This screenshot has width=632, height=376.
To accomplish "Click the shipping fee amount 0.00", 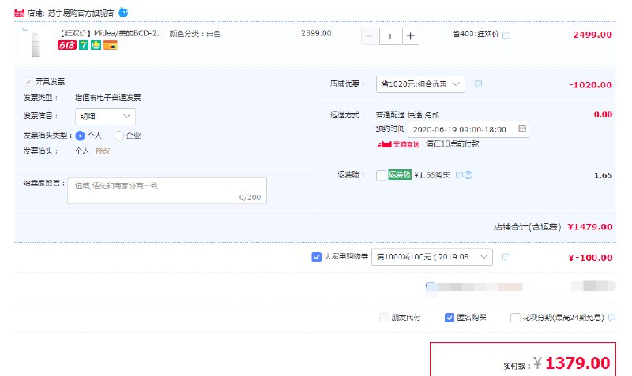I will click(603, 114).
